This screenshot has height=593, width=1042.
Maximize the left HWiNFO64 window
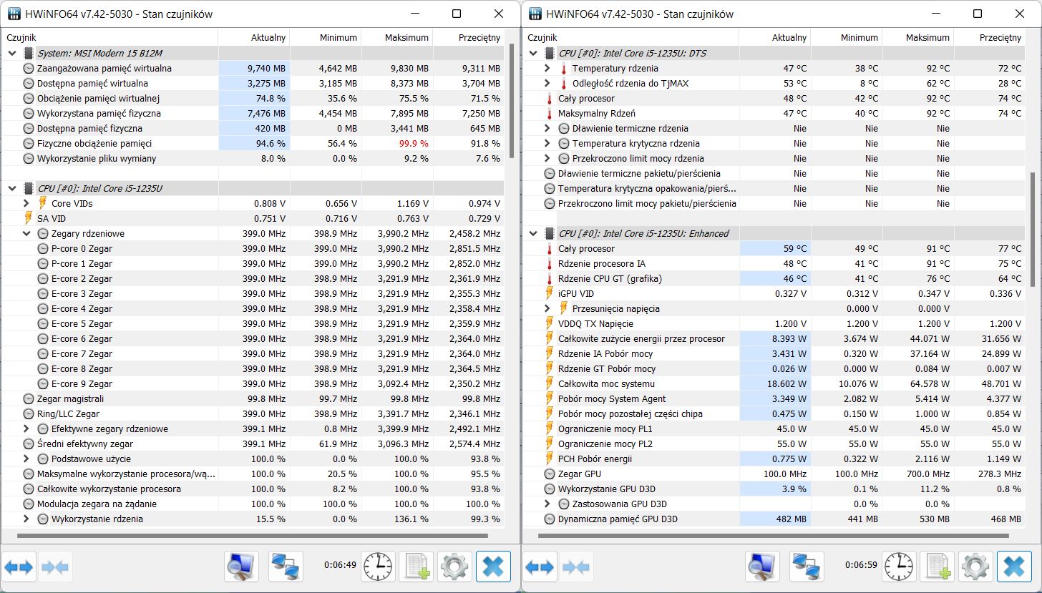coord(457,14)
